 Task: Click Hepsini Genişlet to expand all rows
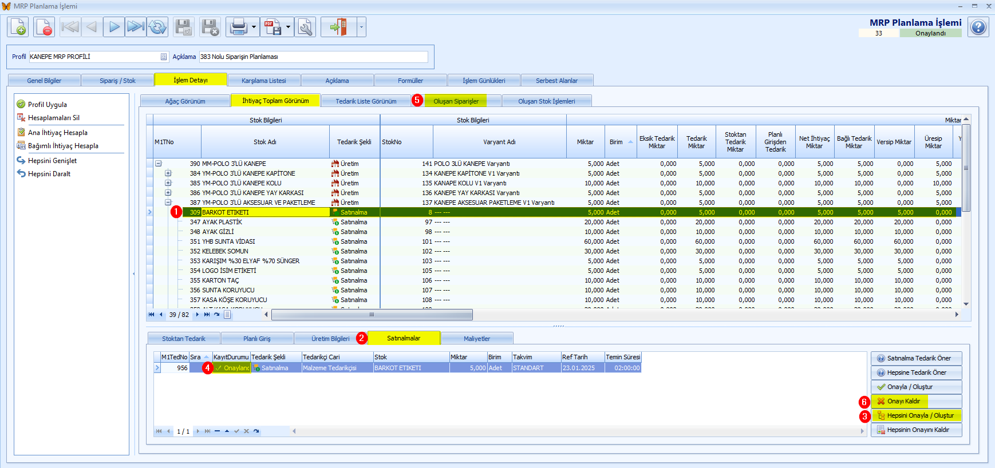pos(52,161)
